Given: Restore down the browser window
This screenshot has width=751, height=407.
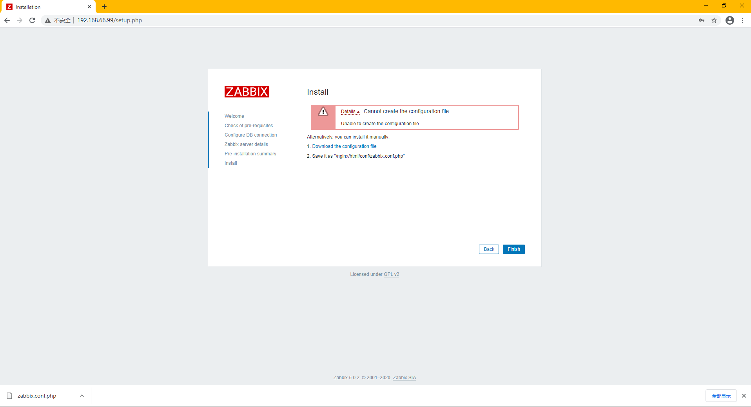Looking at the screenshot, I should tap(724, 6).
